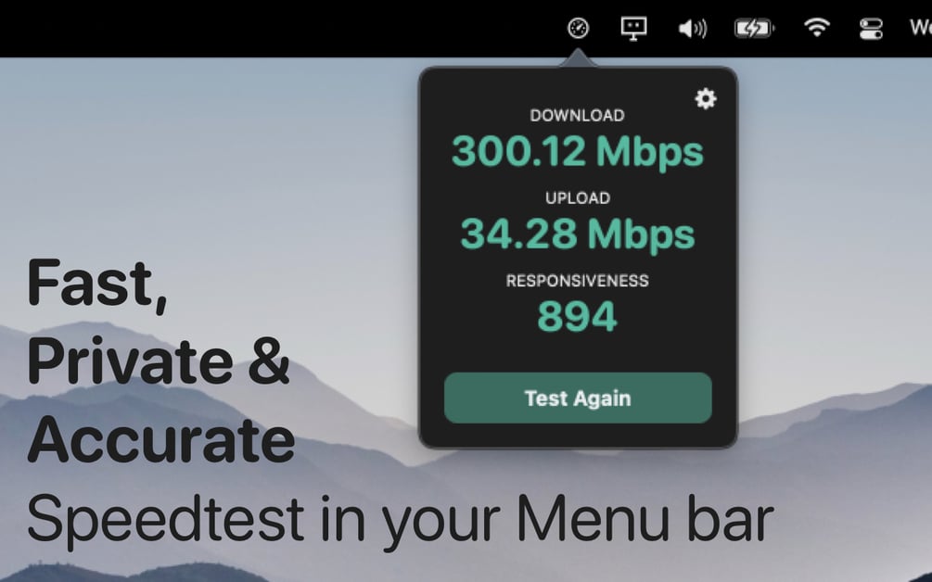Open the speedtest gauge menu bar icon
Screen dimensions: 932x582
point(578,27)
